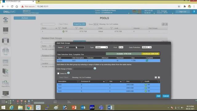Filter the Slot column in disk table
Viewport: 197px width, 111px height.
pyautogui.click(x=123, y=81)
